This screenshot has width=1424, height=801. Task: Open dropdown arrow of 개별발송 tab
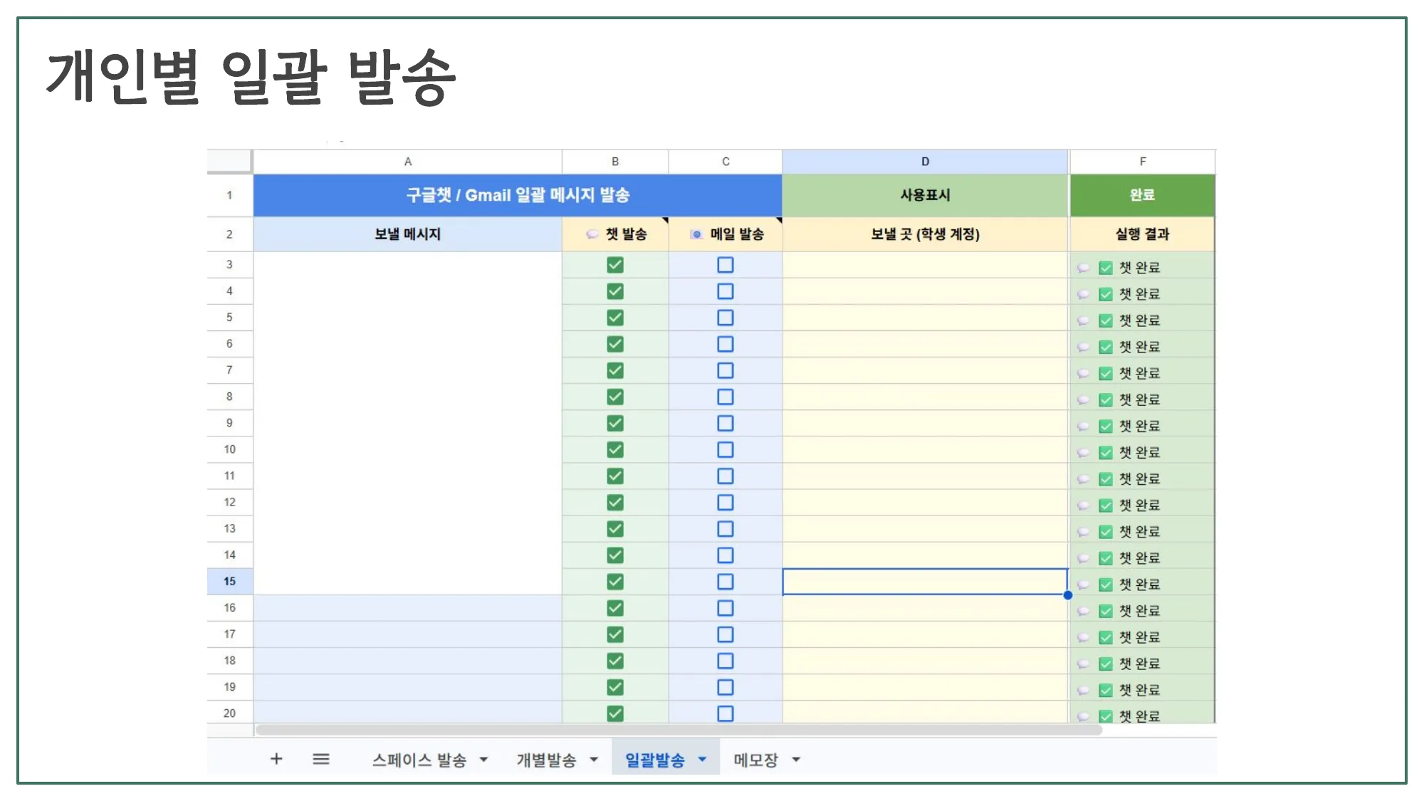[594, 760]
